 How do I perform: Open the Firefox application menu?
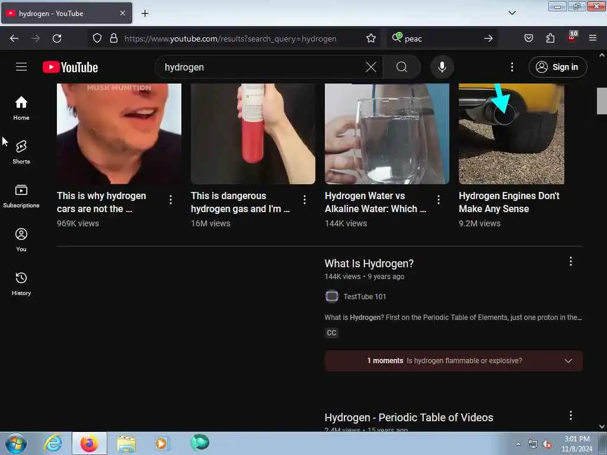point(593,38)
